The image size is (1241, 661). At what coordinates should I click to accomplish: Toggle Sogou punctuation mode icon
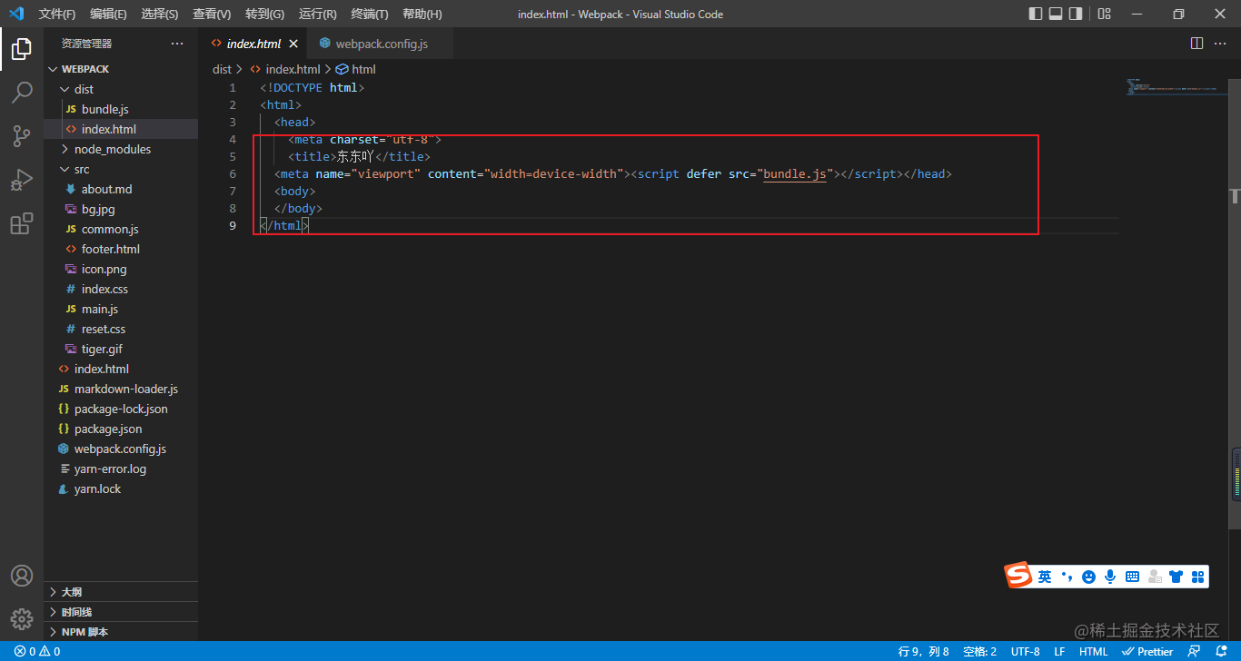[1067, 577]
